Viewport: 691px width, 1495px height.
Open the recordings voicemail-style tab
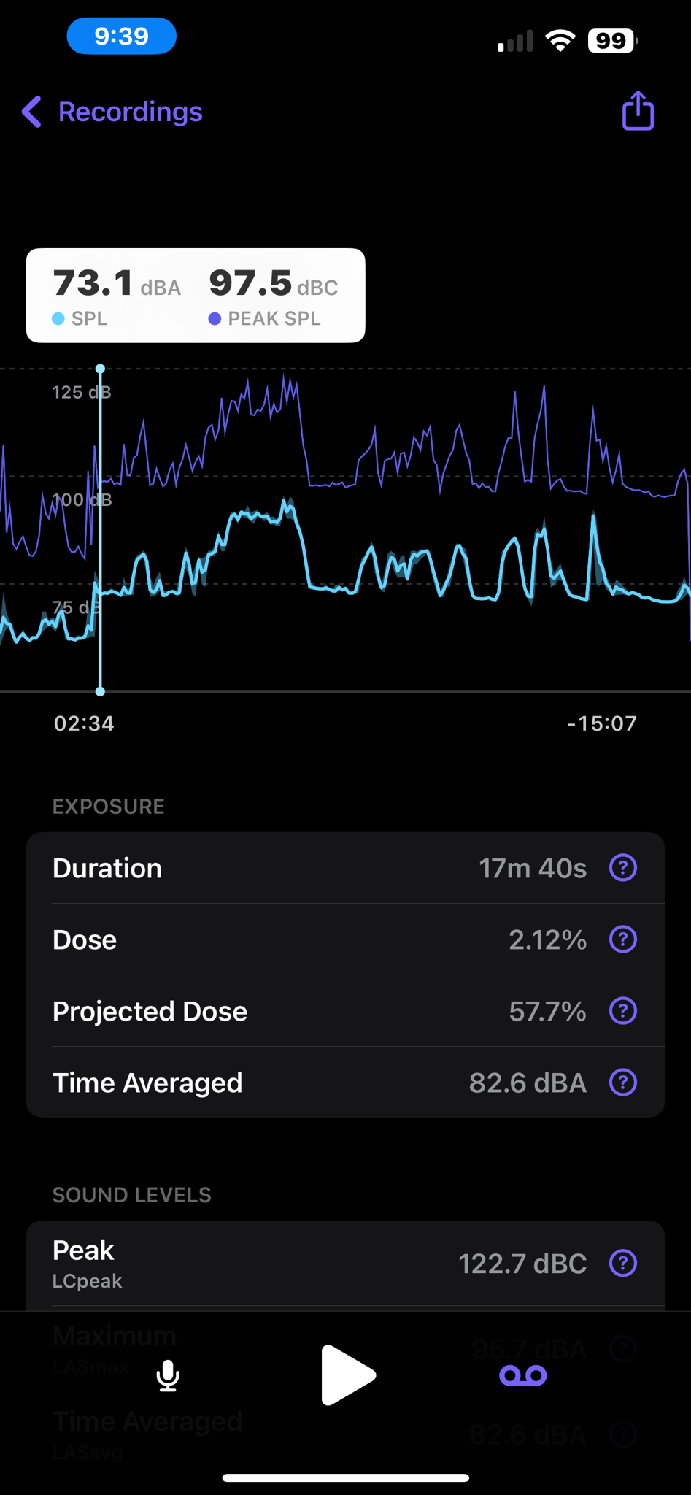pyautogui.click(x=522, y=1376)
